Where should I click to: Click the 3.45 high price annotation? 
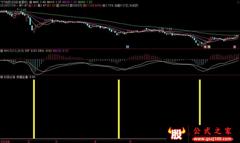click(23, 10)
